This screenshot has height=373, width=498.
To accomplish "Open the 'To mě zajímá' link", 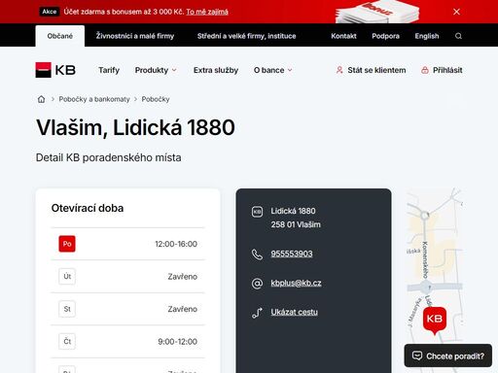I will click(x=207, y=12).
